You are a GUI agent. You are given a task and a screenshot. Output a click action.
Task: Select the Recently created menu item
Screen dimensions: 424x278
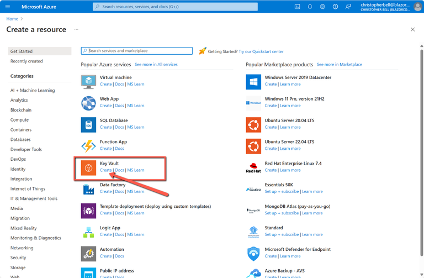26,61
